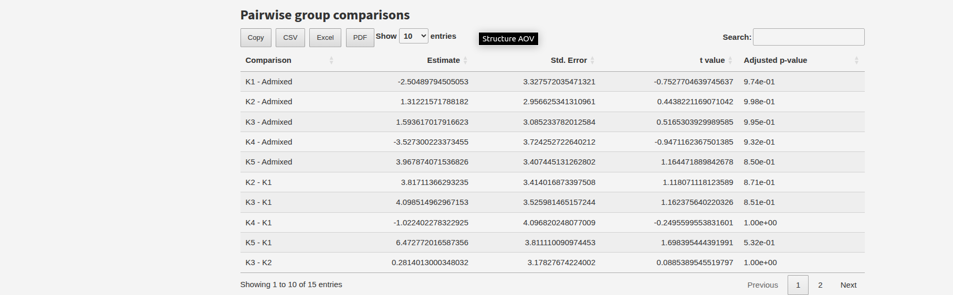This screenshot has width=953, height=295.
Task: Copy table data with Copy button
Action: 256,38
